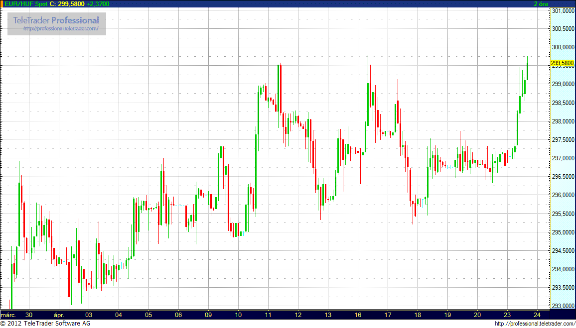Open the professional.teletrader.com link in footer
The width and height of the screenshot is (576, 328).
(535, 324)
